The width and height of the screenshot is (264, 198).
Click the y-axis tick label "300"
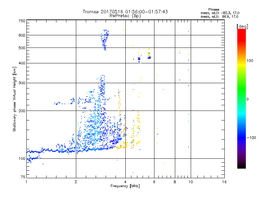click(x=22, y=83)
